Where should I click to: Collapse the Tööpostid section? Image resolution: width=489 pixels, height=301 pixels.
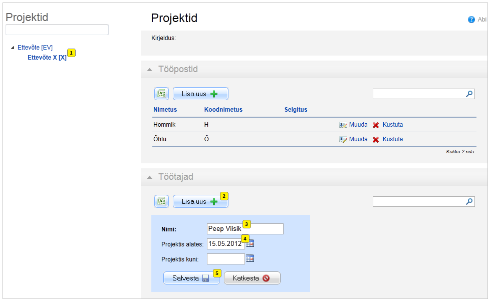(x=150, y=70)
